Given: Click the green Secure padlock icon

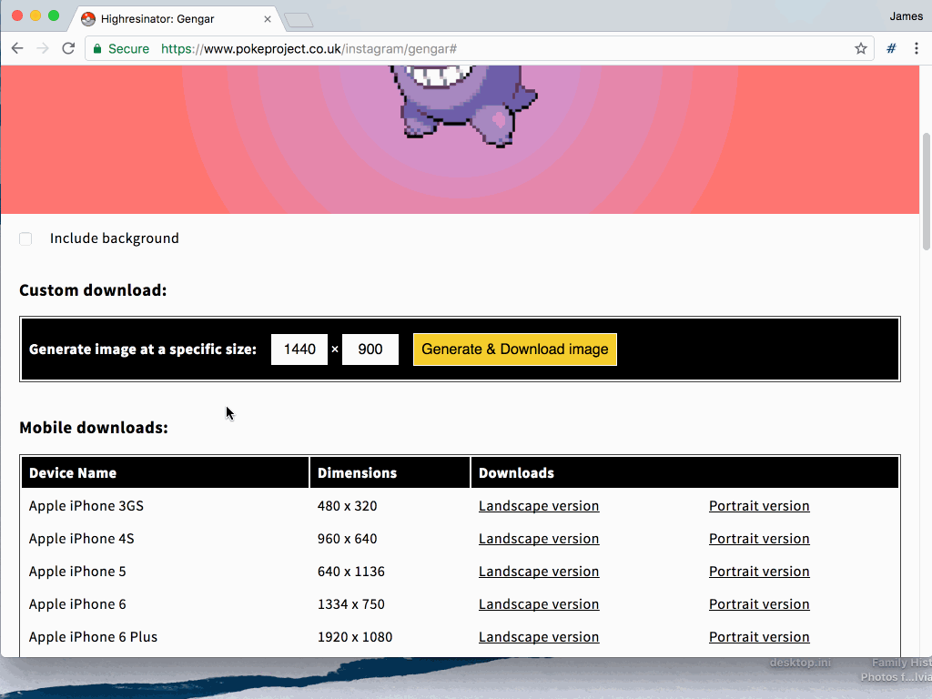Looking at the screenshot, I should [97, 49].
